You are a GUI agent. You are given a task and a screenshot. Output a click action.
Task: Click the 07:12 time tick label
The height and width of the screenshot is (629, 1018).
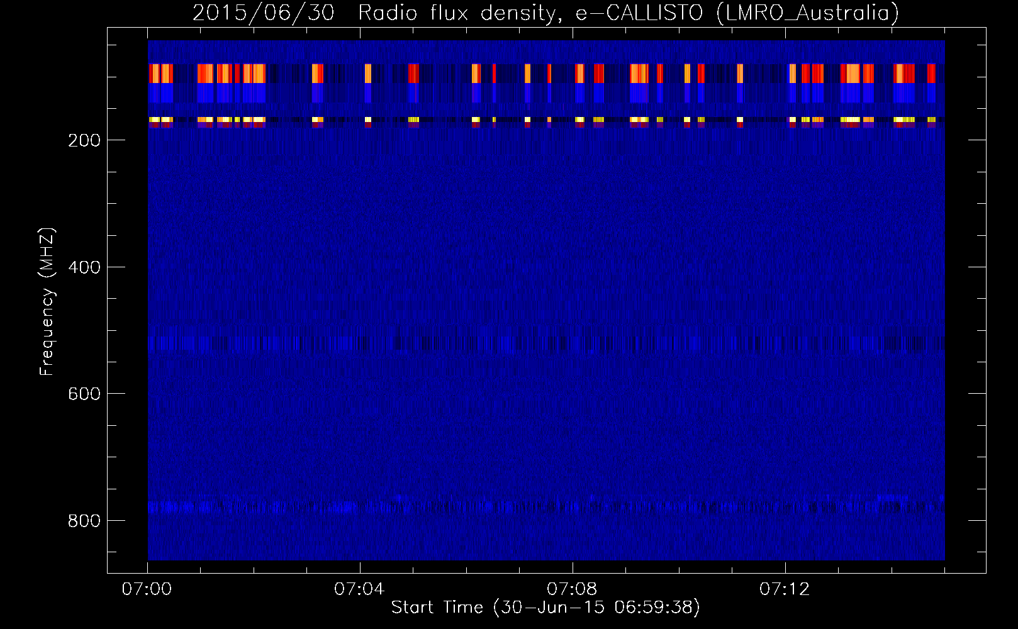click(785, 589)
